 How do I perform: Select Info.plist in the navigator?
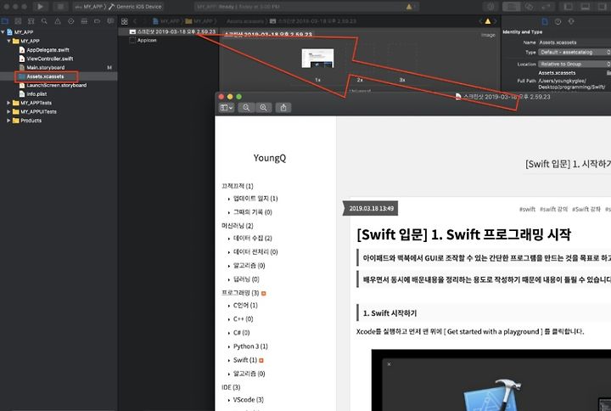36,94
